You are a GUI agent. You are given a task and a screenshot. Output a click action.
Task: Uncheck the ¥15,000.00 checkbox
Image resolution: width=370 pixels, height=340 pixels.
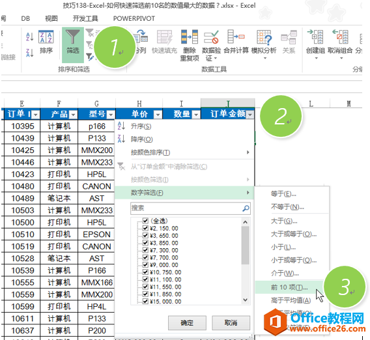145,302
